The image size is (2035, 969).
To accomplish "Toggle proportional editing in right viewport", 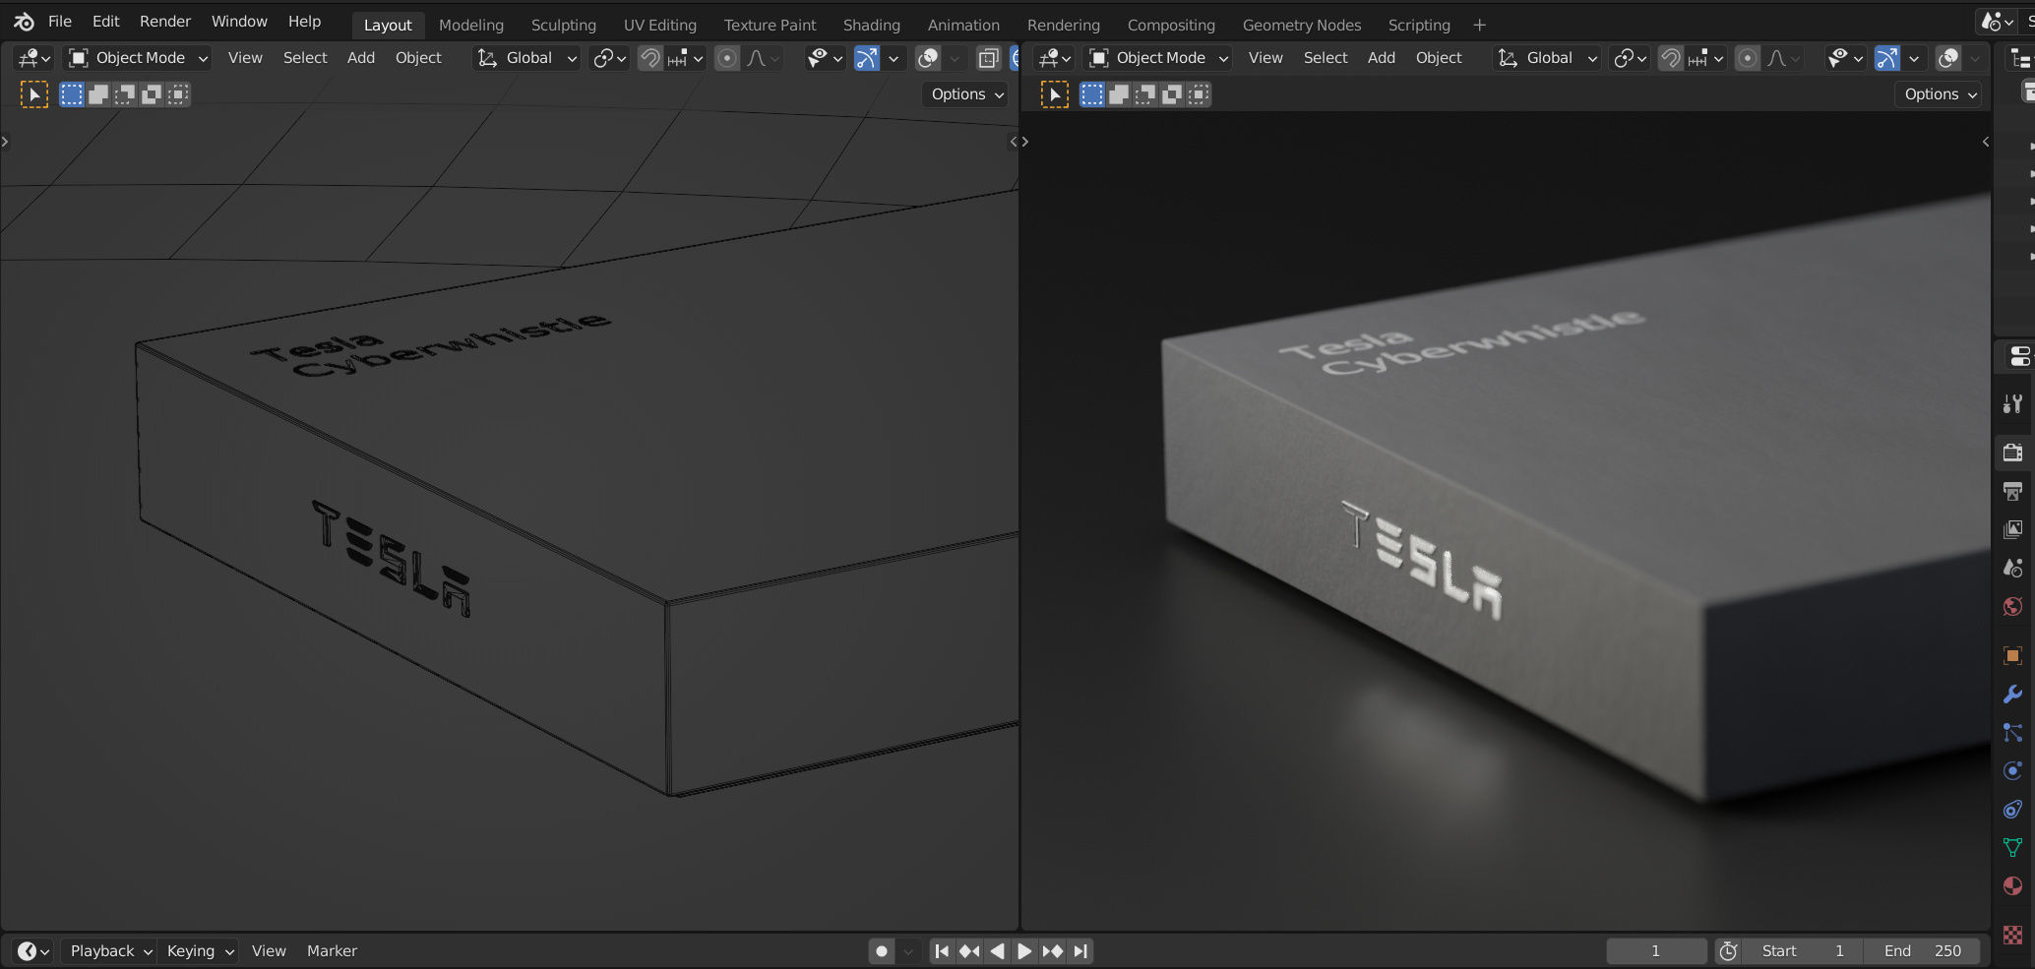I will (1748, 58).
